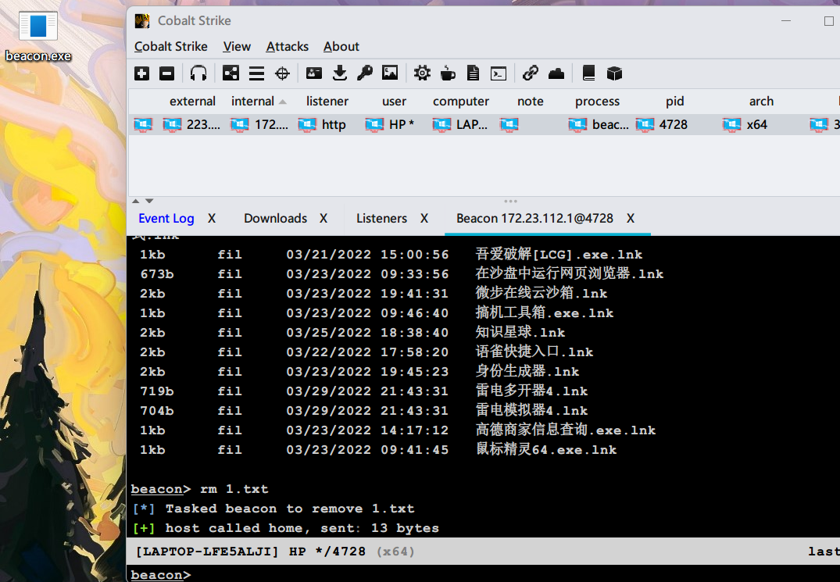Click the 知识星球.lnk entry

tap(520, 333)
